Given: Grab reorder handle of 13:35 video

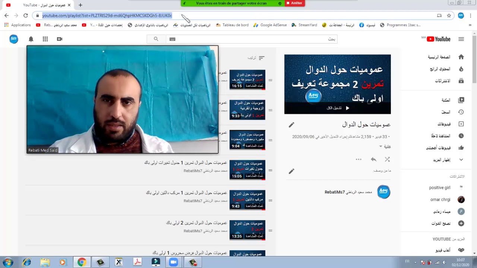Looking at the screenshot, I should [271, 230].
